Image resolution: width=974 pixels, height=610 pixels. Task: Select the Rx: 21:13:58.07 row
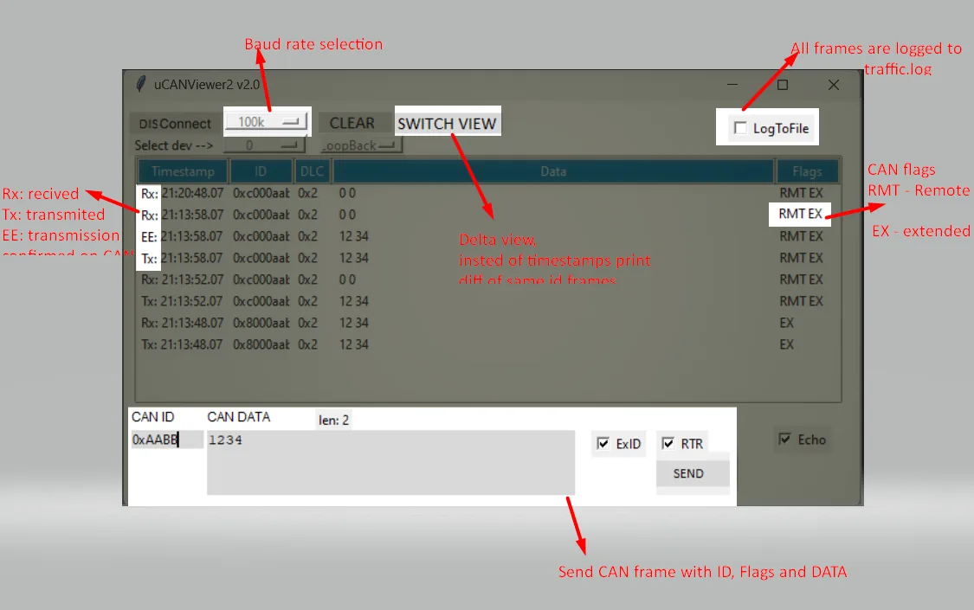pyautogui.click(x=488, y=215)
